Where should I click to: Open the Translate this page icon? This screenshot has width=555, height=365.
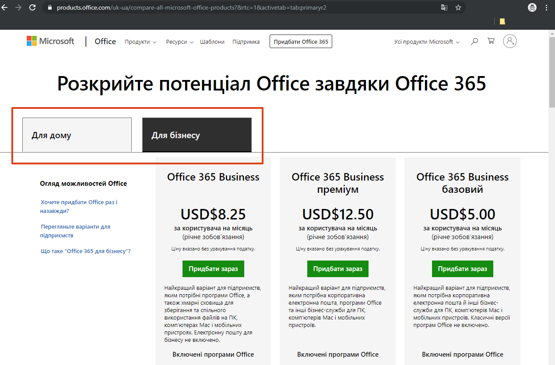pyautogui.click(x=444, y=7)
